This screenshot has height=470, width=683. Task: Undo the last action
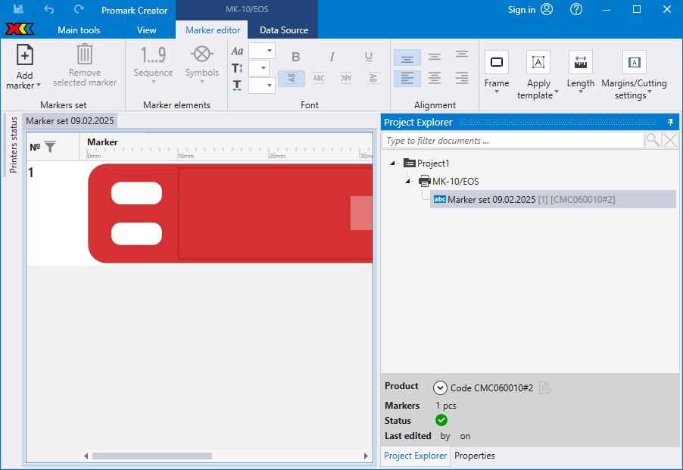pyautogui.click(x=48, y=9)
